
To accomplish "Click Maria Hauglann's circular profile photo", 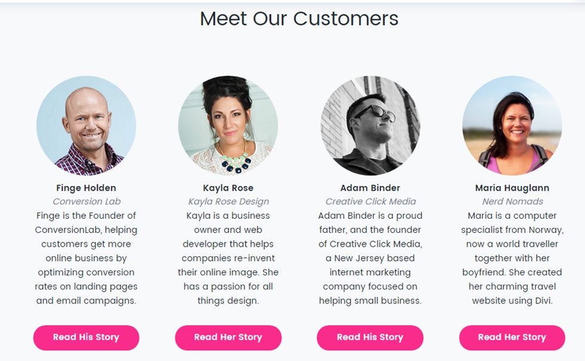I will click(512, 126).
